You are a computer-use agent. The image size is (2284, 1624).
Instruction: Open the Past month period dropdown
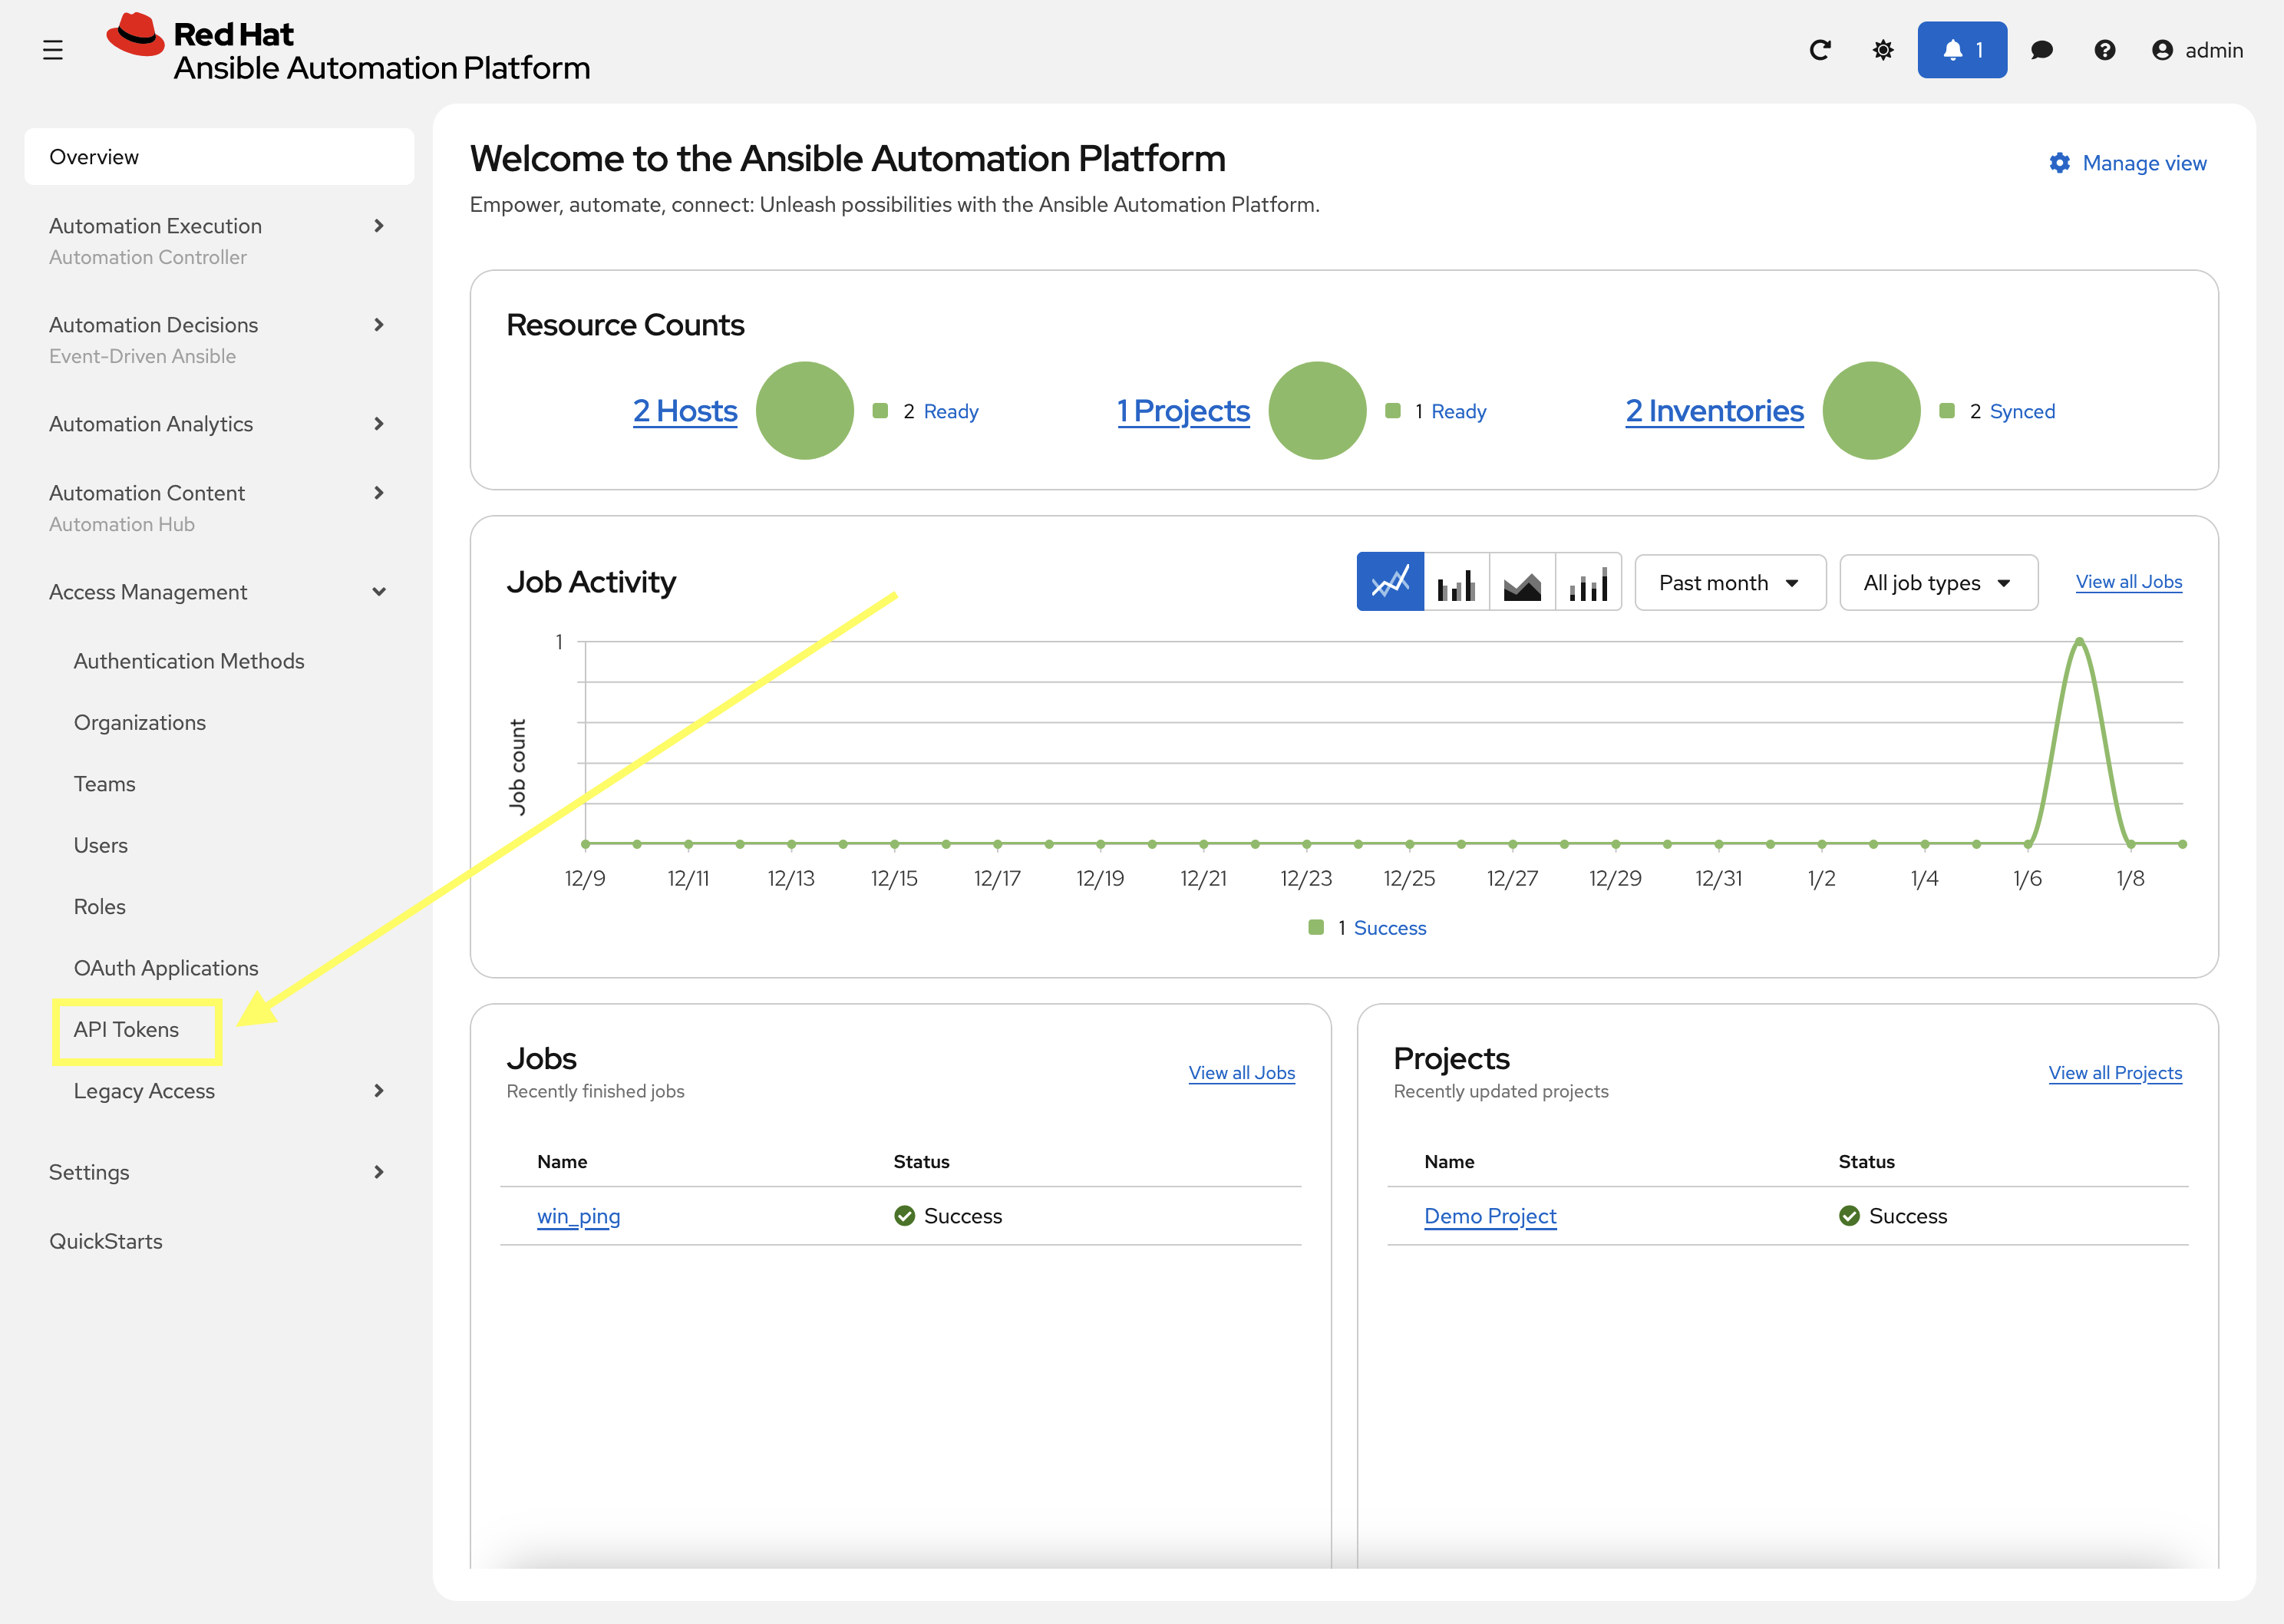click(x=1729, y=583)
